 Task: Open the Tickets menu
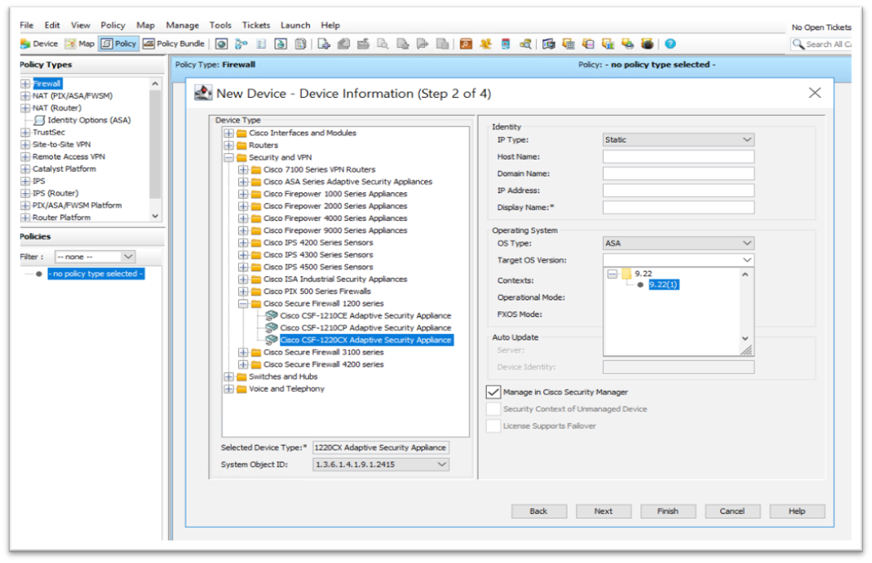click(x=255, y=24)
